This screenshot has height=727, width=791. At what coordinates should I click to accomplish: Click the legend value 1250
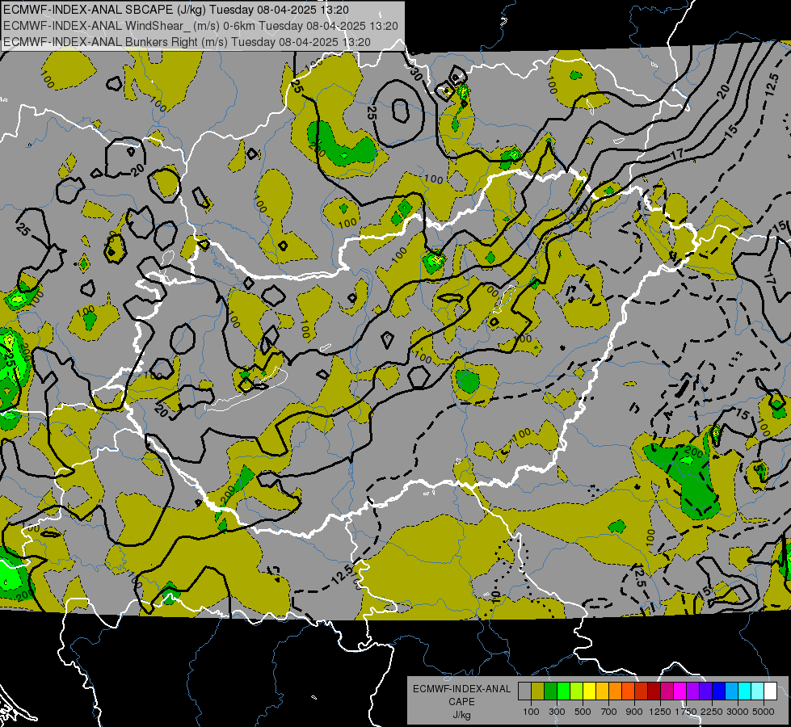pos(660,712)
